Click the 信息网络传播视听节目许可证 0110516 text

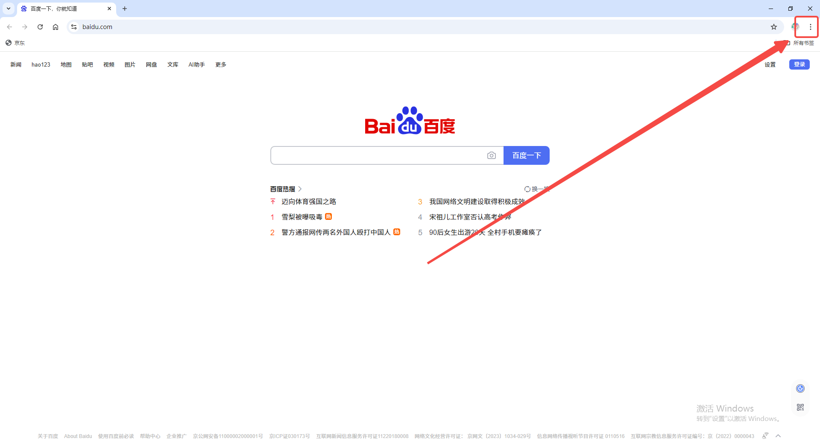click(581, 436)
